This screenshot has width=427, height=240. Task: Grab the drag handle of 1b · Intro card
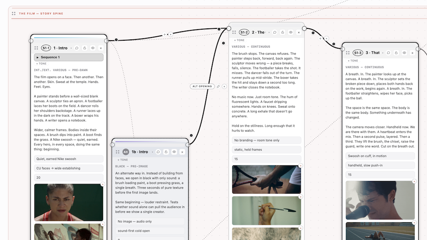tap(118, 152)
